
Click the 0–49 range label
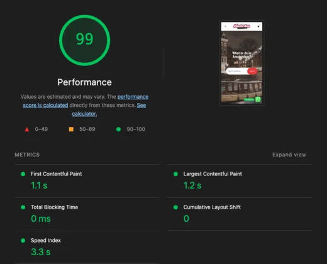(42, 129)
